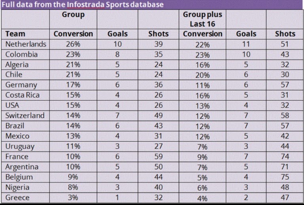Select the USA team name cell
This screenshot has height=205, width=304.
pyautogui.click(x=12, y=105)
